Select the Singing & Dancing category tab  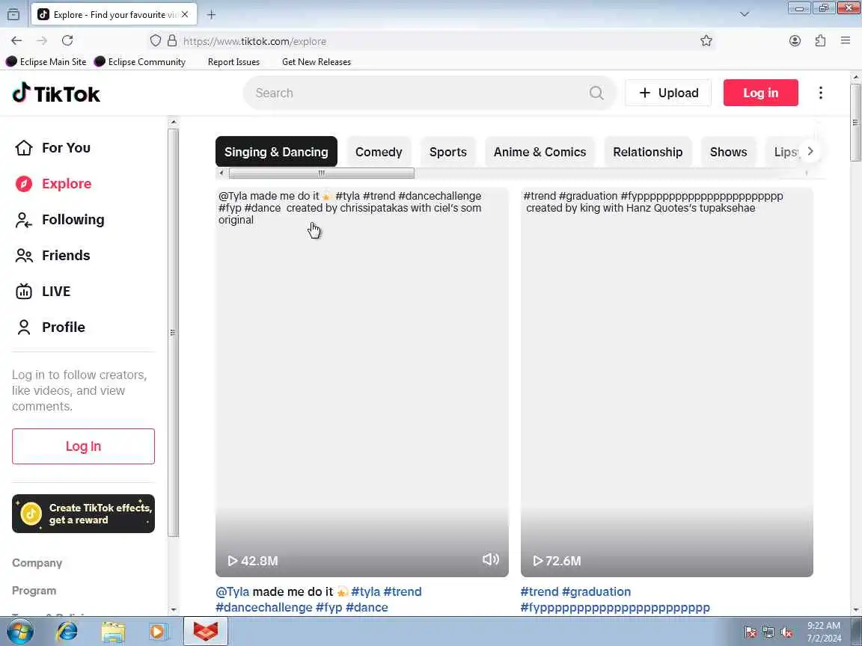pos(276,152)
